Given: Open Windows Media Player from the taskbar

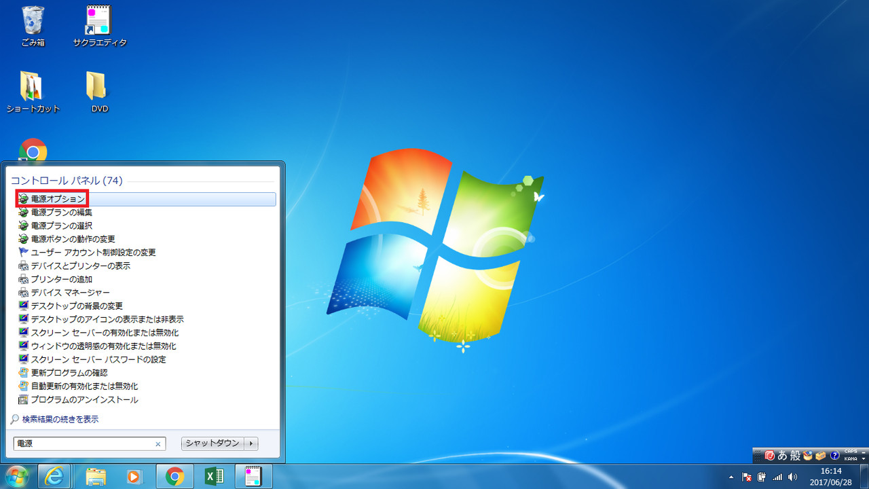Looking at the screenshot, I should (134, 477).
